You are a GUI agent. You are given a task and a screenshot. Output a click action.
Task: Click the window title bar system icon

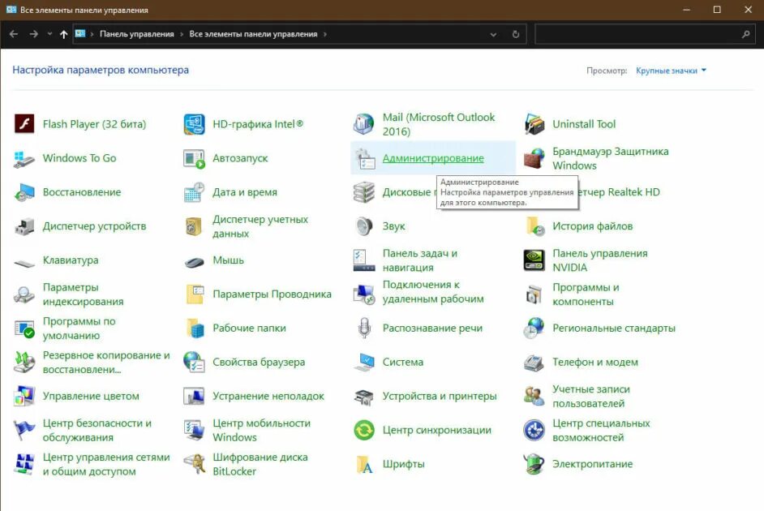(x=11, y=10)
